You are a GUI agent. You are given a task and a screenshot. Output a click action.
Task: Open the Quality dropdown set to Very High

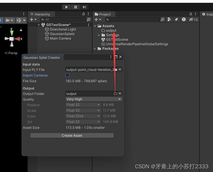pos(94,99)
